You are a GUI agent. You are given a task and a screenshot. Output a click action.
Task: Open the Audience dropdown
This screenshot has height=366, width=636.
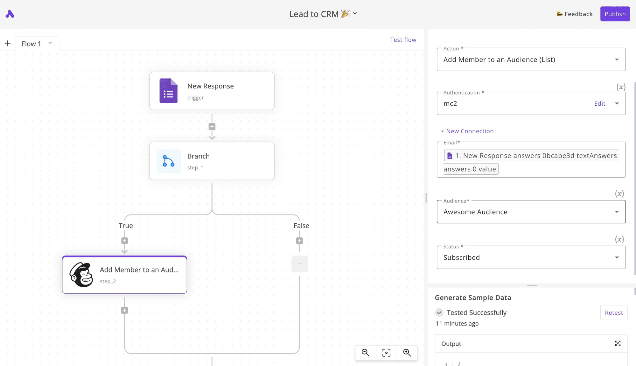[617, 212]
